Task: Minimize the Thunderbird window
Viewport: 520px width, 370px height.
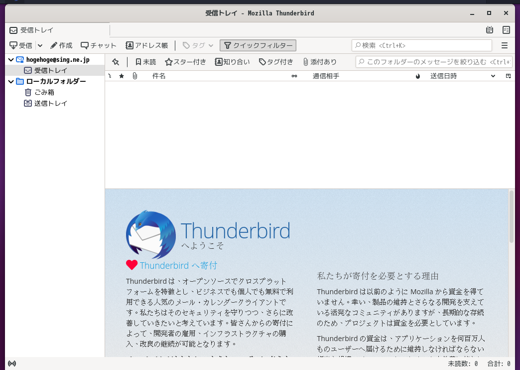Action: coord(472,13)
